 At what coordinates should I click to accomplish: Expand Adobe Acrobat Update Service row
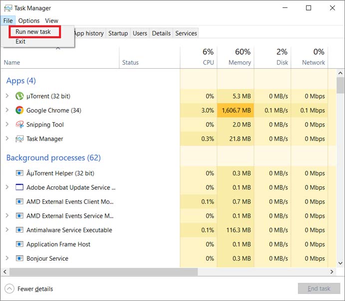coord(7,187)
